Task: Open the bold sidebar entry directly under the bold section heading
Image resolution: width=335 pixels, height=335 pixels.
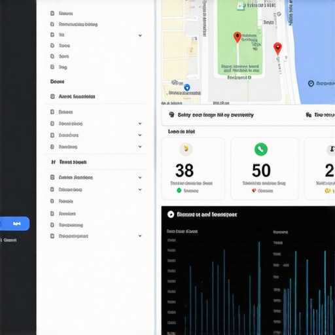Action: (96, 96)
